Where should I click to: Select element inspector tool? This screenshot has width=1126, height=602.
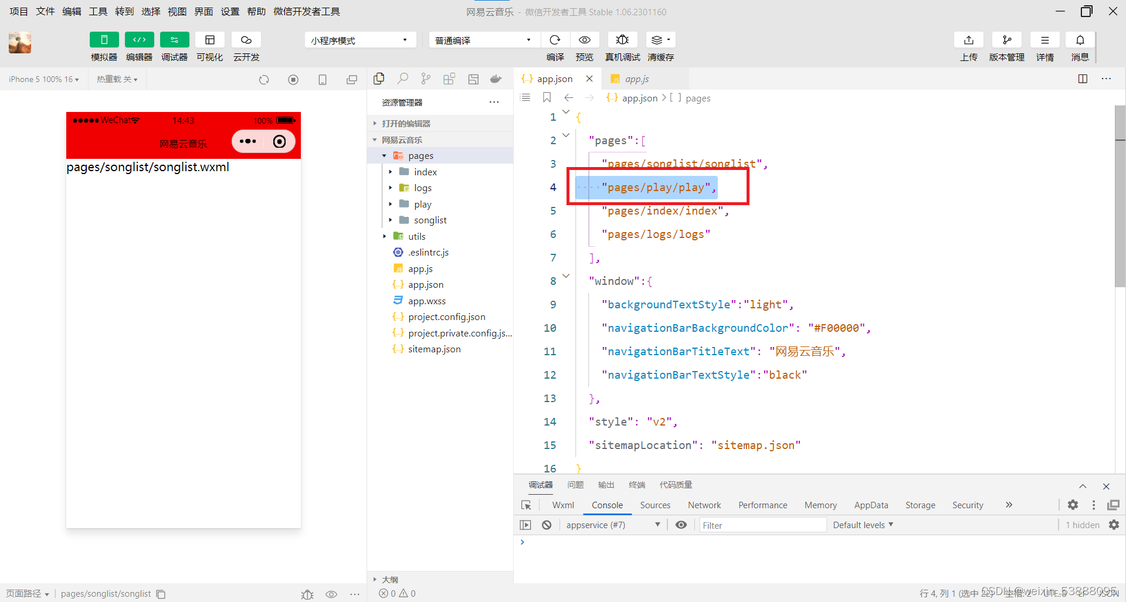click(x=526, y=505)
